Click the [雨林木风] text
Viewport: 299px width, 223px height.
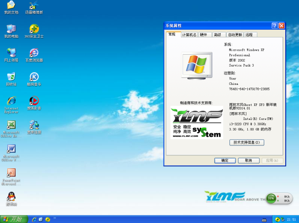(x=238, y=114)
